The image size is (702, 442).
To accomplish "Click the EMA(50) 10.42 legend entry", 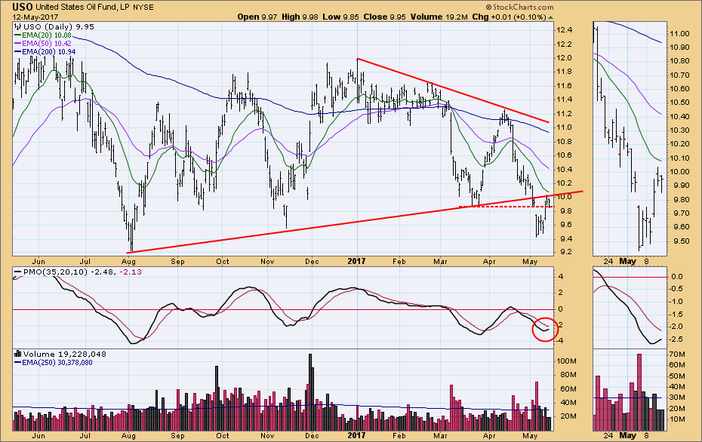I will click(47, 44).
